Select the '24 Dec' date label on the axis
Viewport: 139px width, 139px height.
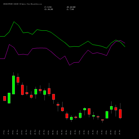point(120,132)
